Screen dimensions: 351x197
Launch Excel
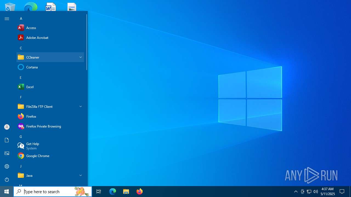(50, 87)
